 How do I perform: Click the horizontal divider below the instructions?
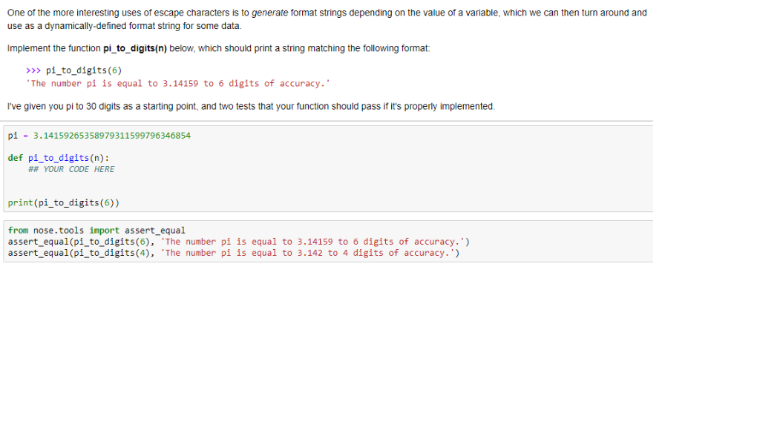327,119
